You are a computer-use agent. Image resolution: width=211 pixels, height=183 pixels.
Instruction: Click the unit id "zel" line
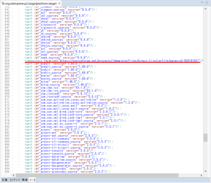click(x=50, y=13)
